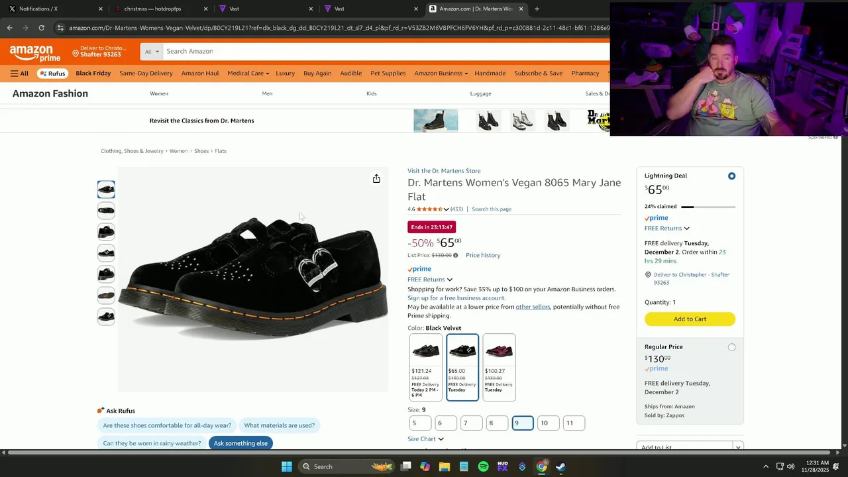Click Add to Cart button
The width and height of the screenshot is (848, 477).
point(690,319)
